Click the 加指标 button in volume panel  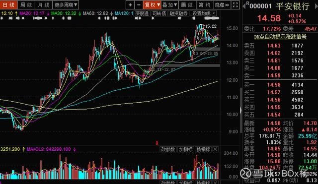coord(185,149)
